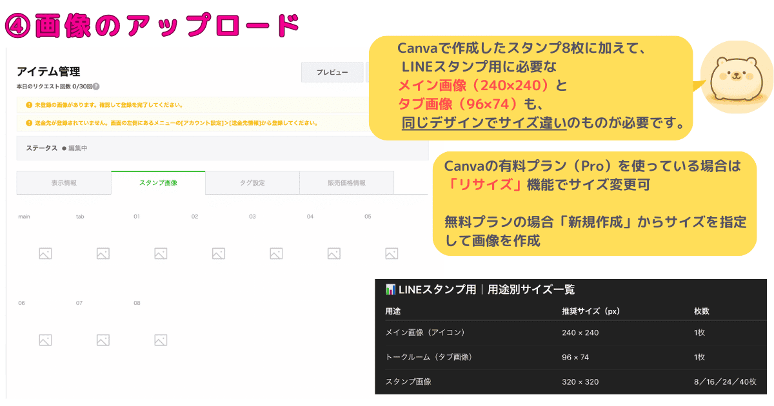
Task: Click 1枚 in the メイン画像 row
Action: tap(700, 333)
